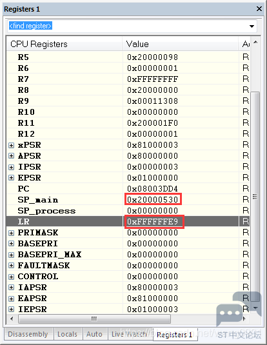Image resolution: width=267 pixels, height=345 pixels.
Task: Select the xPSR value 0x81000003
Action: click(153, 145)
